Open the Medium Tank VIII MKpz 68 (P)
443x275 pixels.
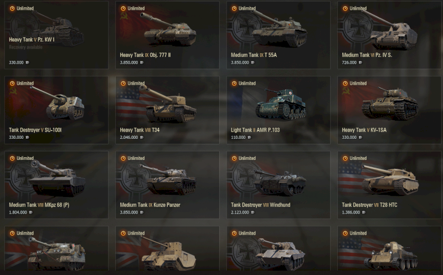point(56,185)
